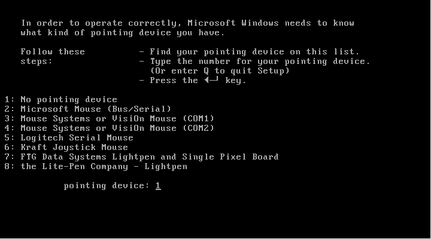Choose the Lite-Pen Company Lightpen option

[96, 167]
